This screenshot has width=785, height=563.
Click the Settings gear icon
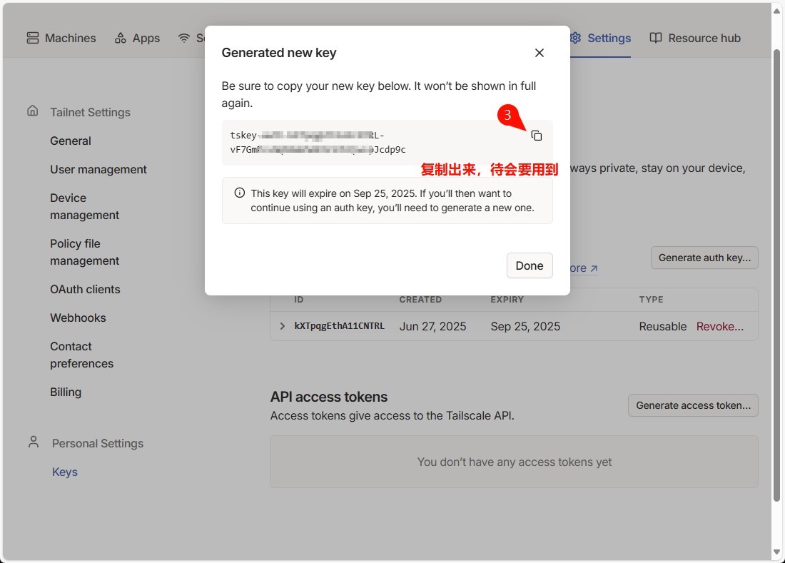[575, 38]
